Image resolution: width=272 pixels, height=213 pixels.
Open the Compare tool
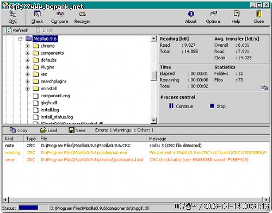(x=59, y=17)
